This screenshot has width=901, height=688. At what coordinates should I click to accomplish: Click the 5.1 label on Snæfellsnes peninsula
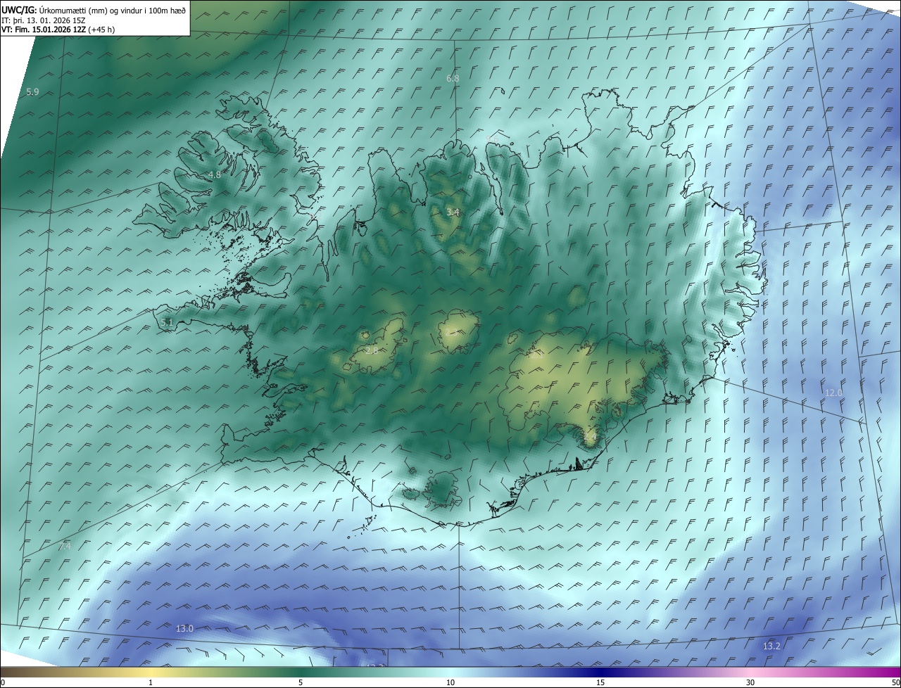tap(167, 322)
